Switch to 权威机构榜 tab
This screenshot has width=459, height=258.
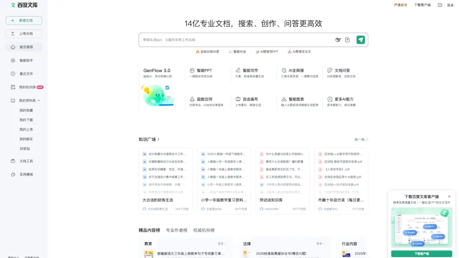click(204, 230)
